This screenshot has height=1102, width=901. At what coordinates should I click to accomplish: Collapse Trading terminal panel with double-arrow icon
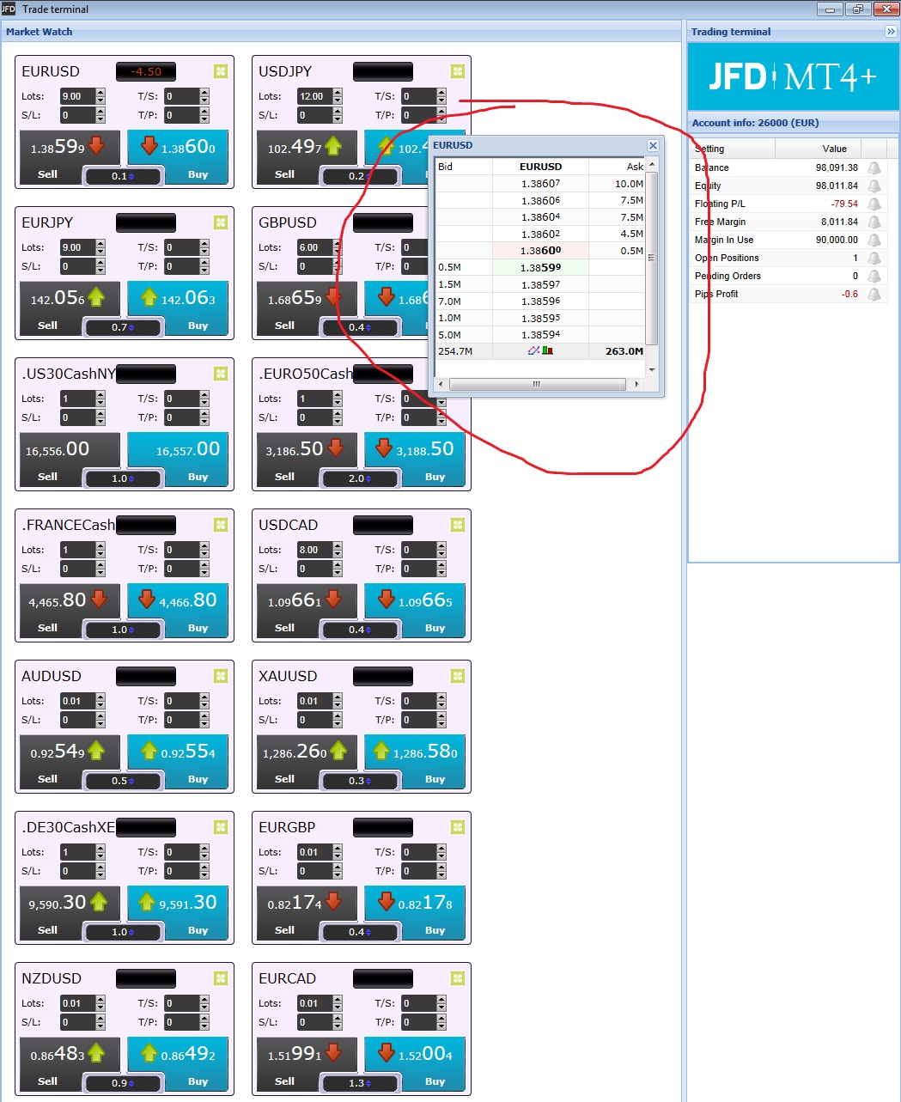pos(891,32)
